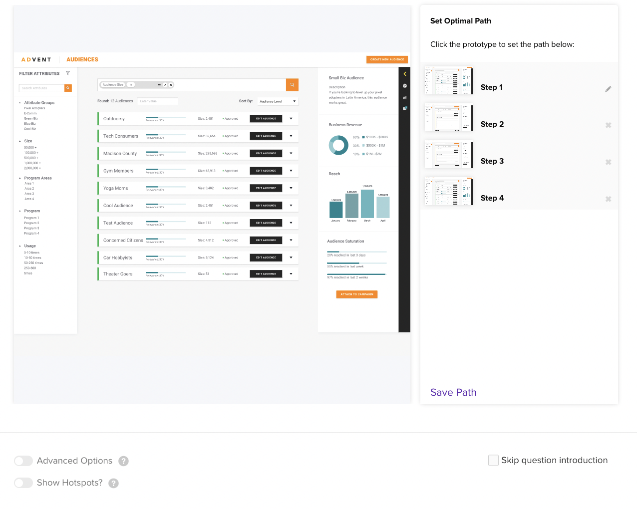This screenshot has width=637, height=509.
Task: Toggle Advanced Options switch
Action: (x=23, y=461)
